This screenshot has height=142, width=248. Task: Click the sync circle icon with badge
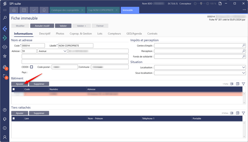(x=5, y=77)
